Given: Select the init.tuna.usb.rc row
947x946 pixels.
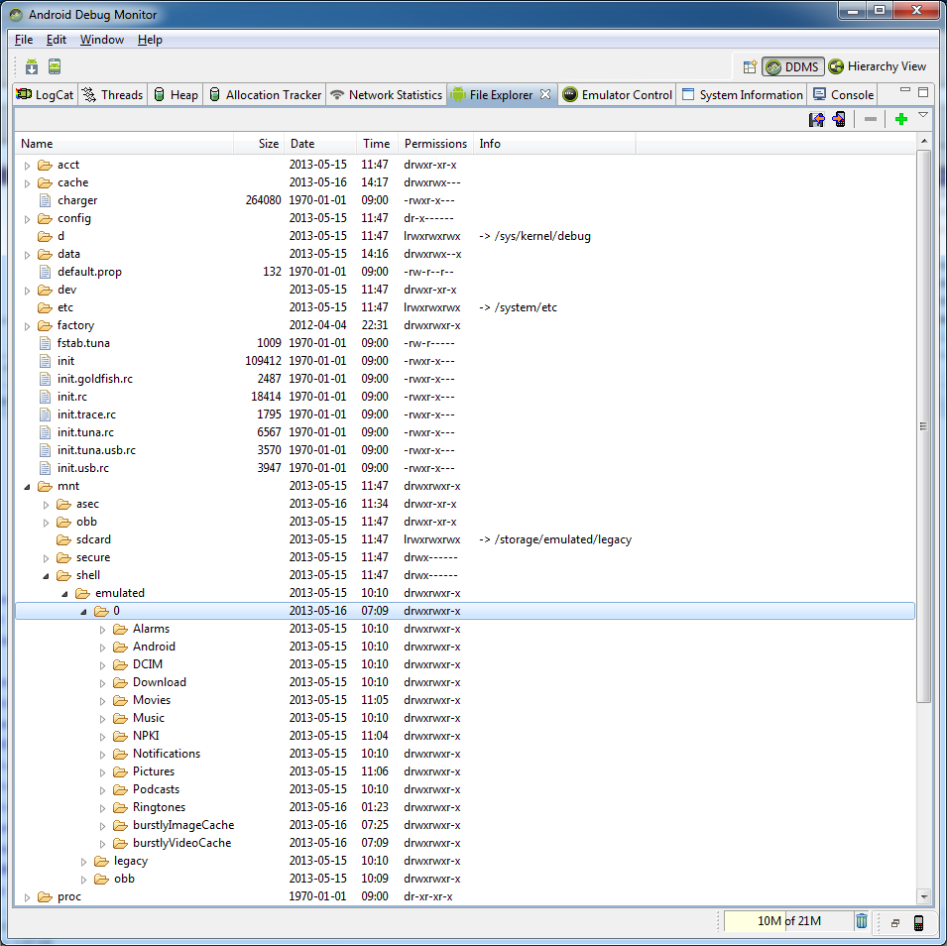Looking at the screenshot, I should (465, 450).
